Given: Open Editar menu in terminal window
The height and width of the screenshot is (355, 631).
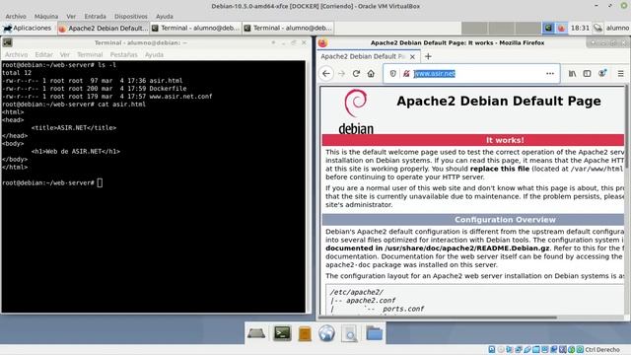Looking at the screenshot, I should (x=43, y=55).
